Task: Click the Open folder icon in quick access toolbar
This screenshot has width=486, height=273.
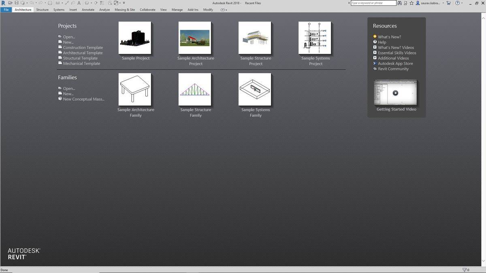Action: (10, 3)
